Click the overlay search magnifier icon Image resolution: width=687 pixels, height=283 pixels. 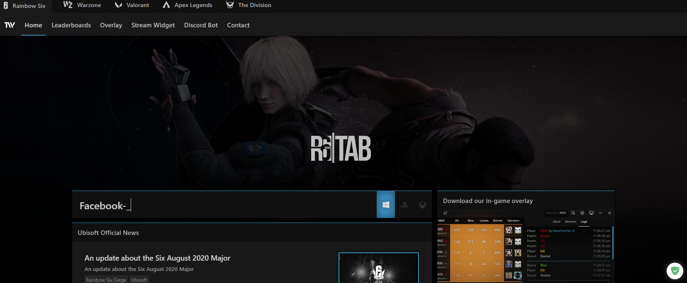point(573,213)
